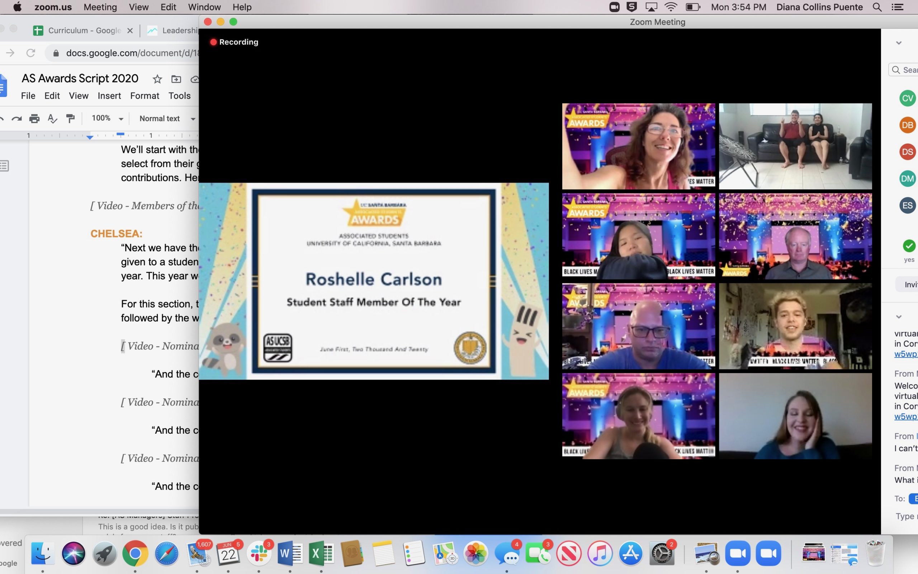918x574 pixels.
Task: Open the Docs Format menu
Action: click(145, 96)
